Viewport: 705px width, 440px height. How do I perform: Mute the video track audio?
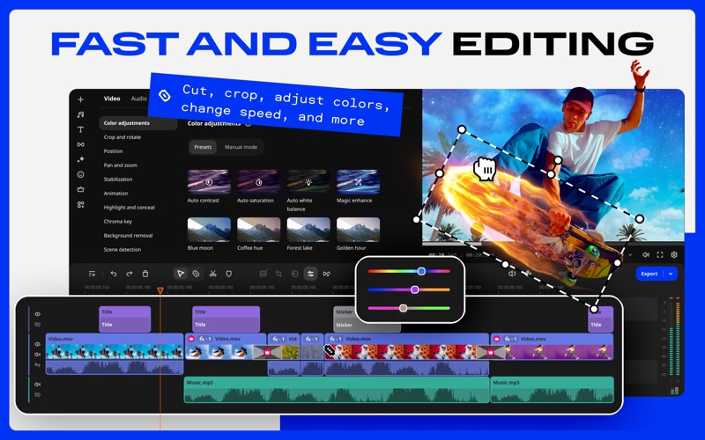(x=38, y=355)
